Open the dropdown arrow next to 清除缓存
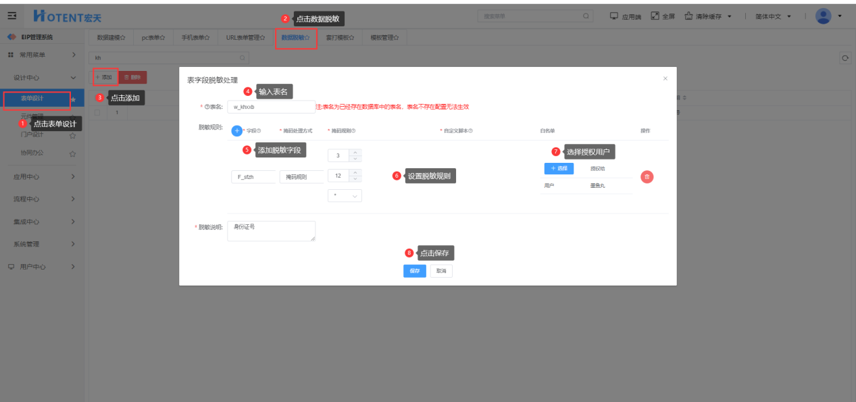This screenshot has height=402, width=856. [x=730, y=16]
